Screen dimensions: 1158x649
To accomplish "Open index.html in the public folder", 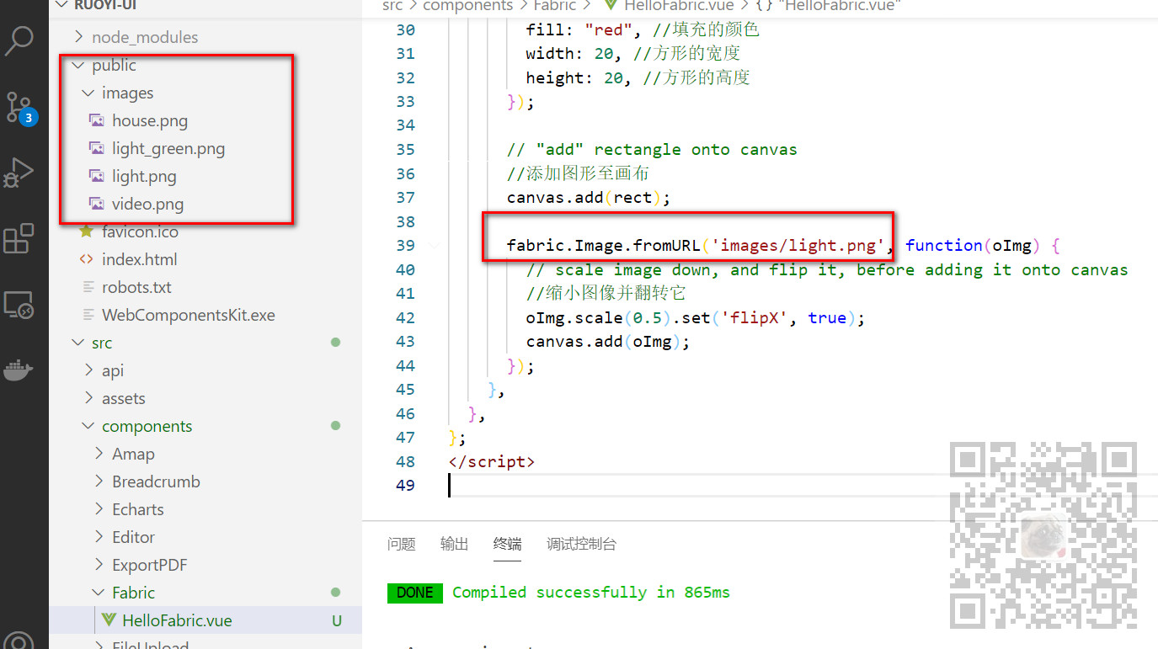I will [139, 259].
